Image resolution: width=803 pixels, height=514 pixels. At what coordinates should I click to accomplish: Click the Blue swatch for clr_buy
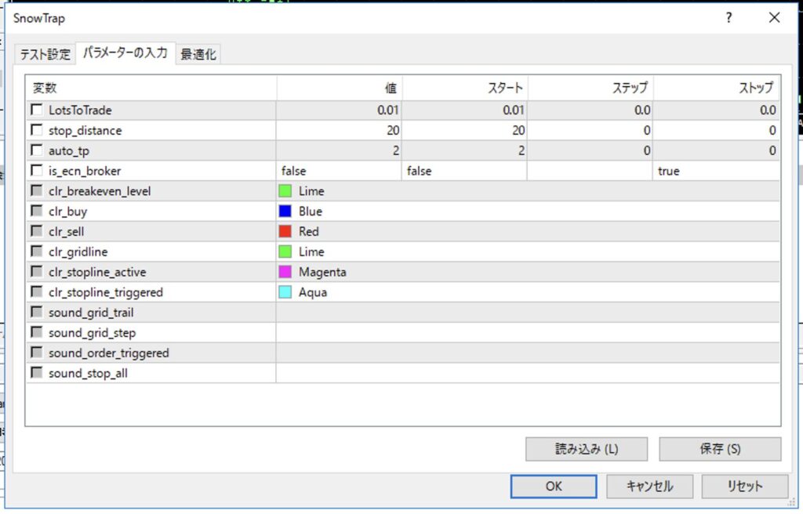pyautogui.click(x=285, y=212)
